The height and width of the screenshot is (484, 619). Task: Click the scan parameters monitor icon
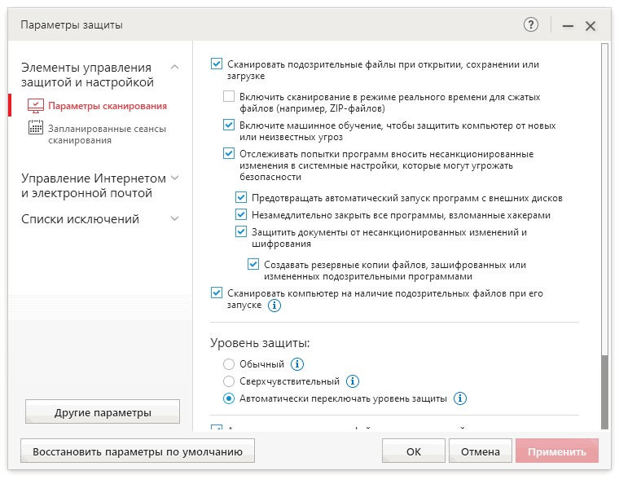click(36, 106)
